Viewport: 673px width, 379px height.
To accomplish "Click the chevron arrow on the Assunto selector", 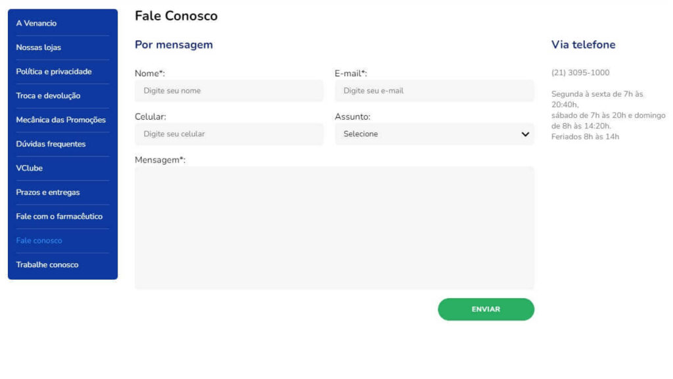I will (525, 134).
